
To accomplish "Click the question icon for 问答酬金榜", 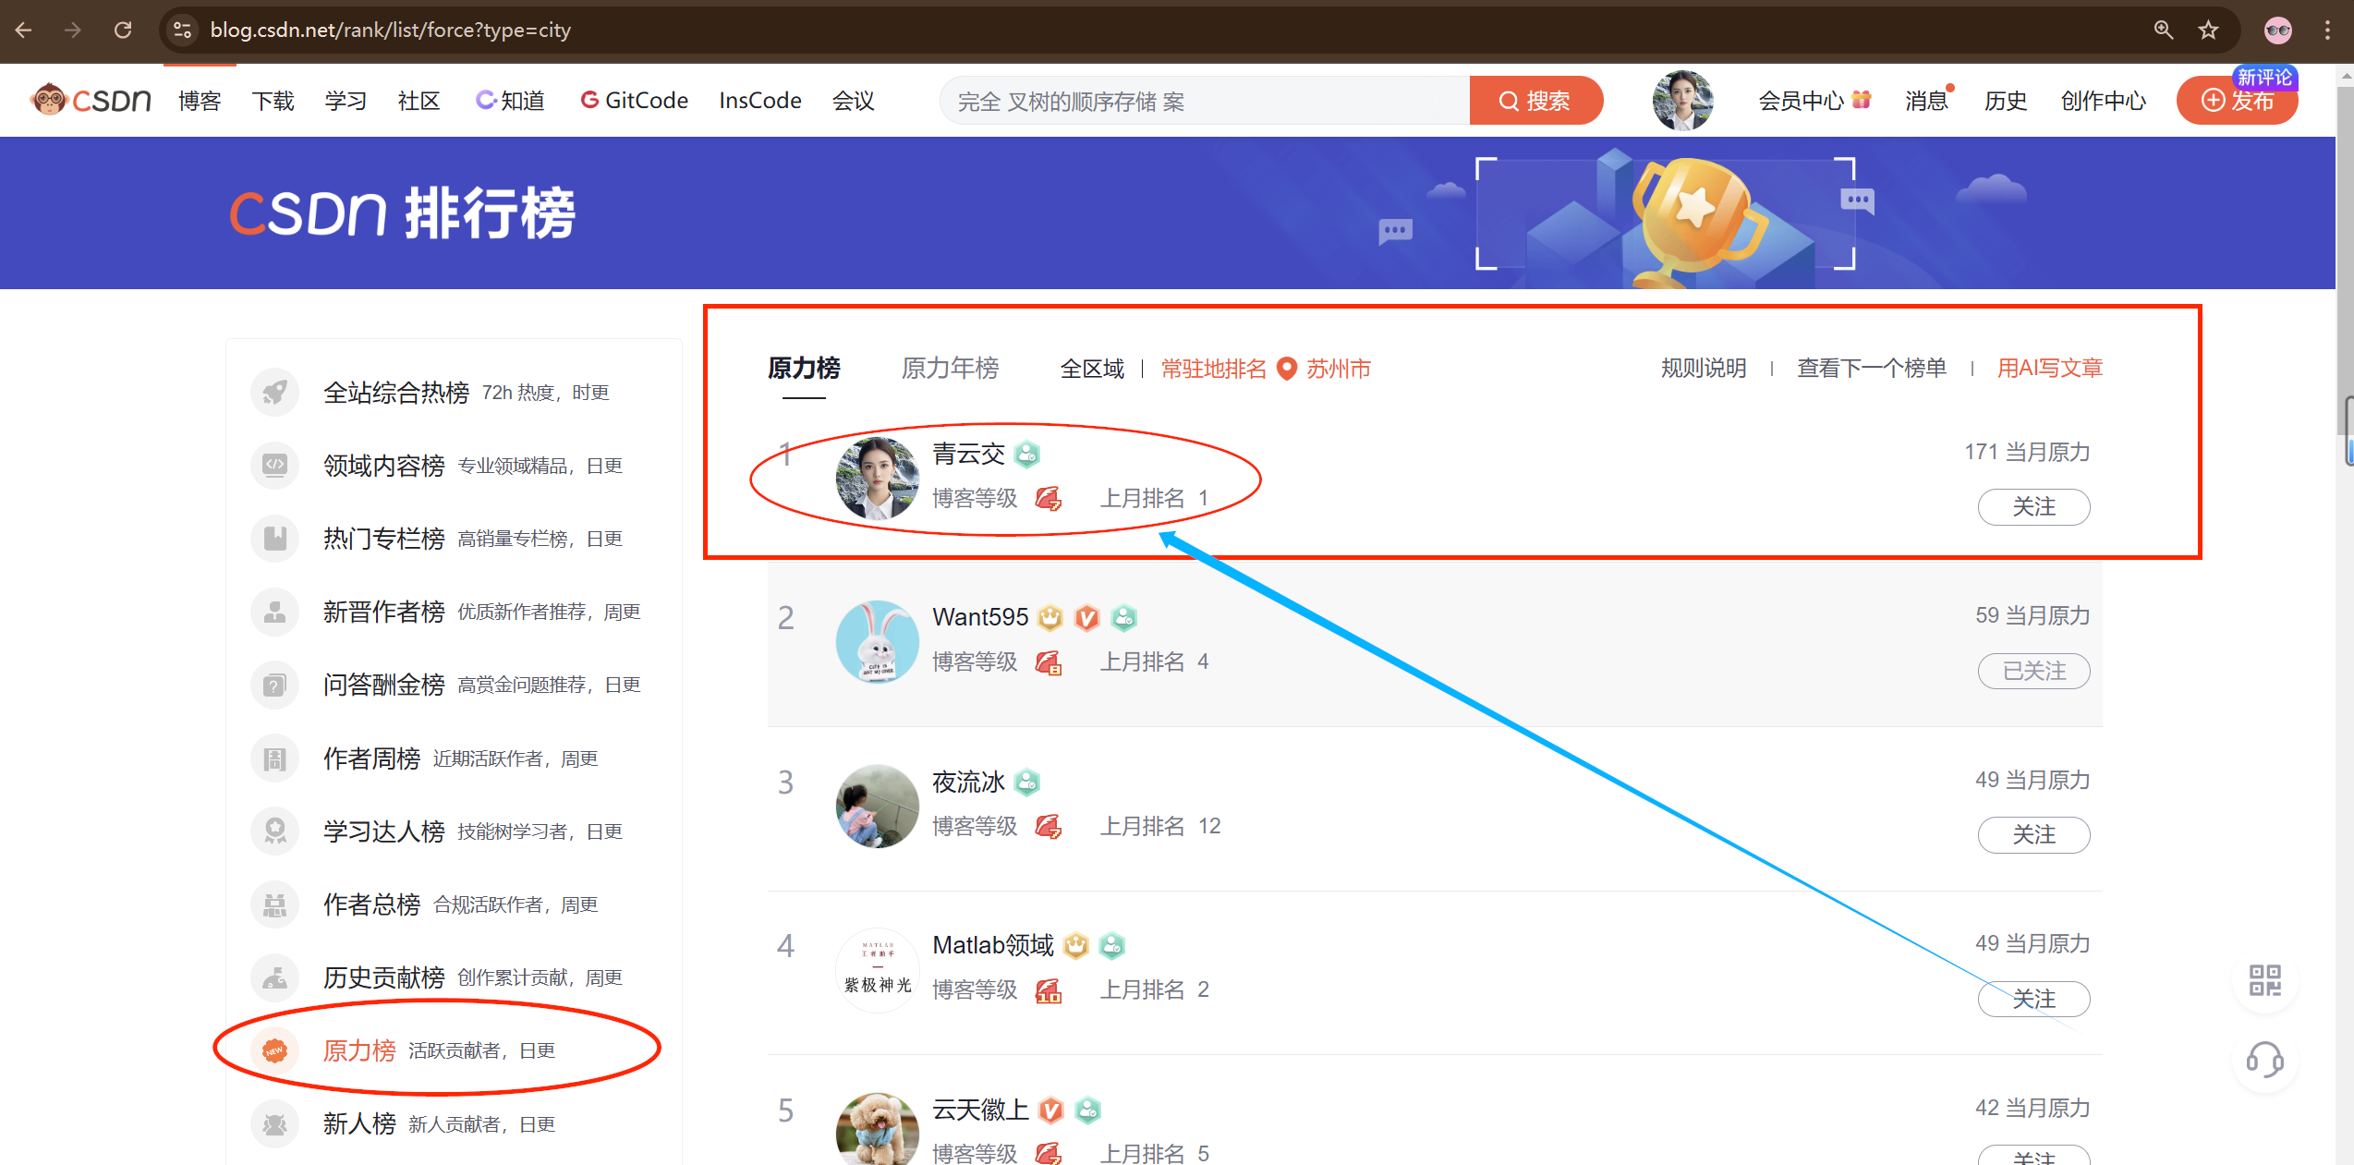I will (x=274, y=685).
